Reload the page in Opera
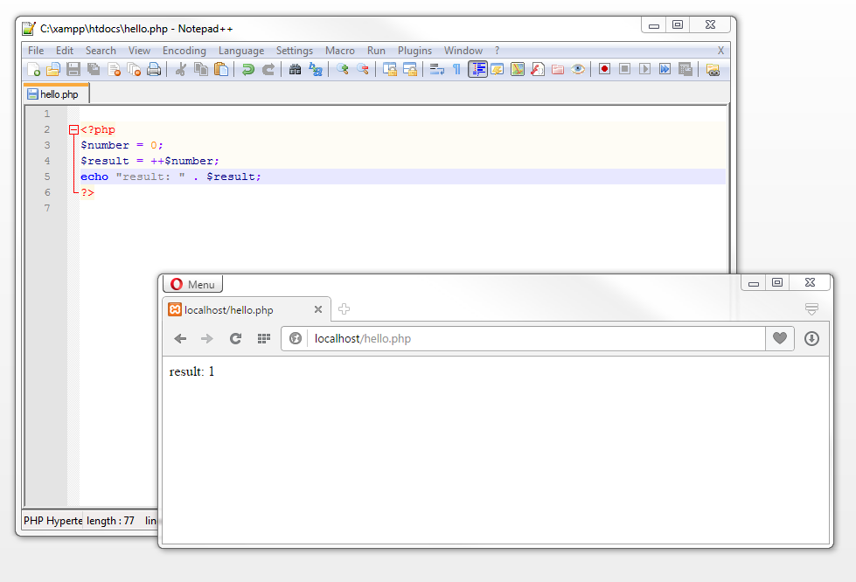This screenshot has width=856, height=582. point(235,339)
